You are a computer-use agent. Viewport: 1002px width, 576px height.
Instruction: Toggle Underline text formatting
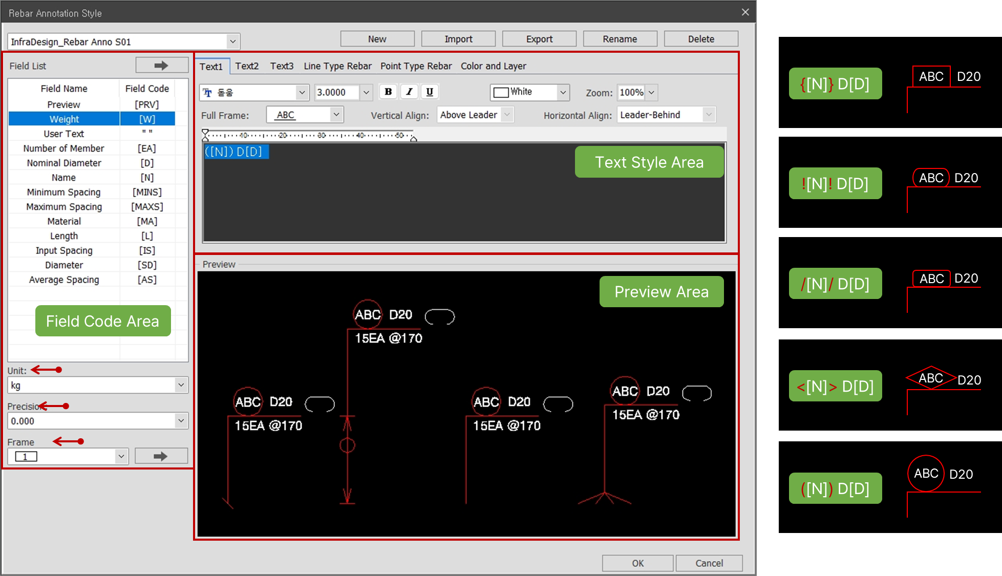click(x=430, y=92)
